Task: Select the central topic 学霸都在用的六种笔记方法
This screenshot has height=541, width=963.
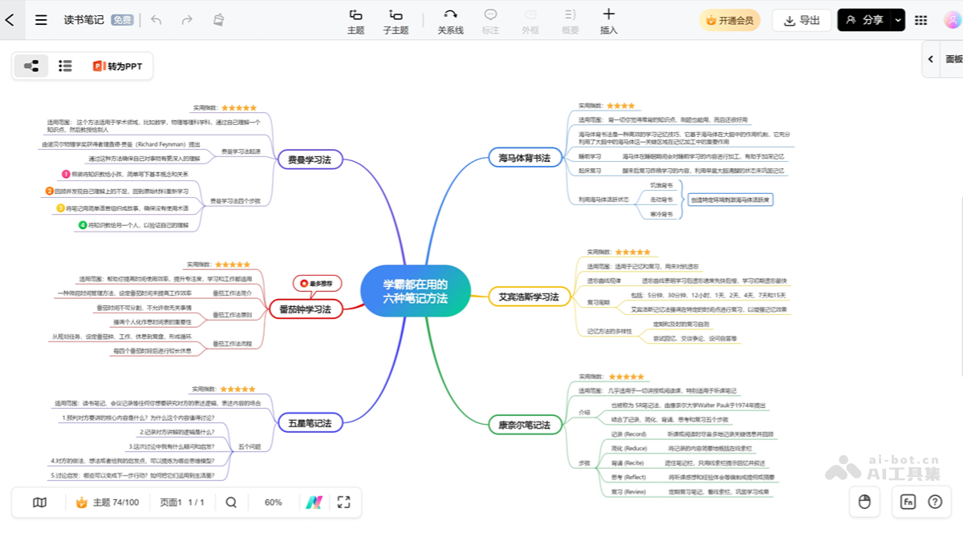Action: [415, 292]
